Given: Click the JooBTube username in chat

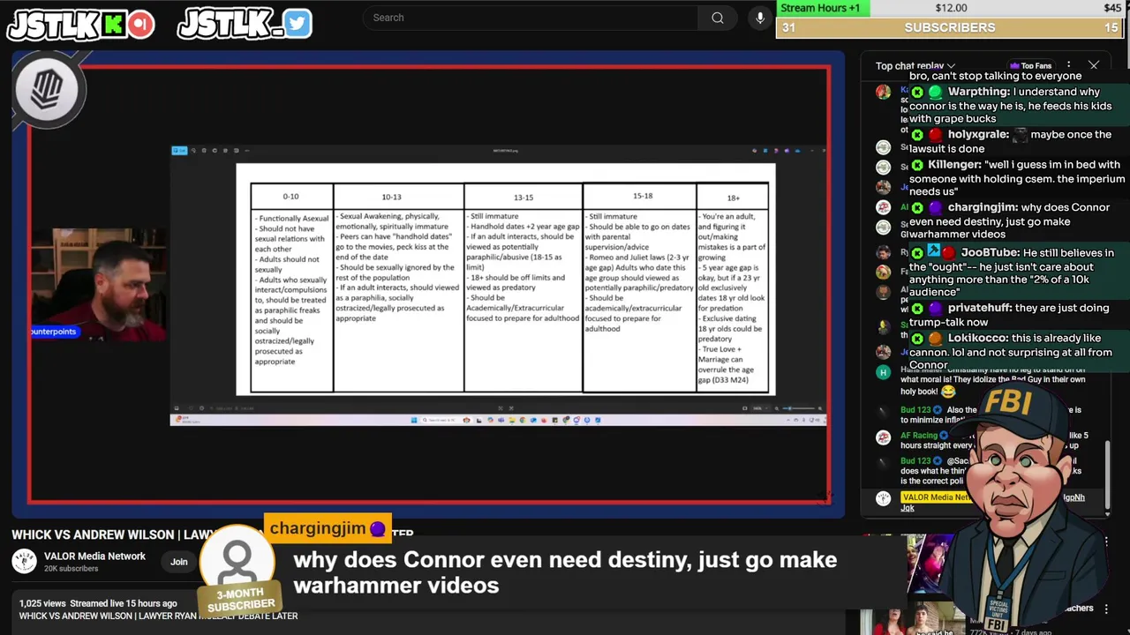Looking at the screenshot, I should (x=991, y=253).
